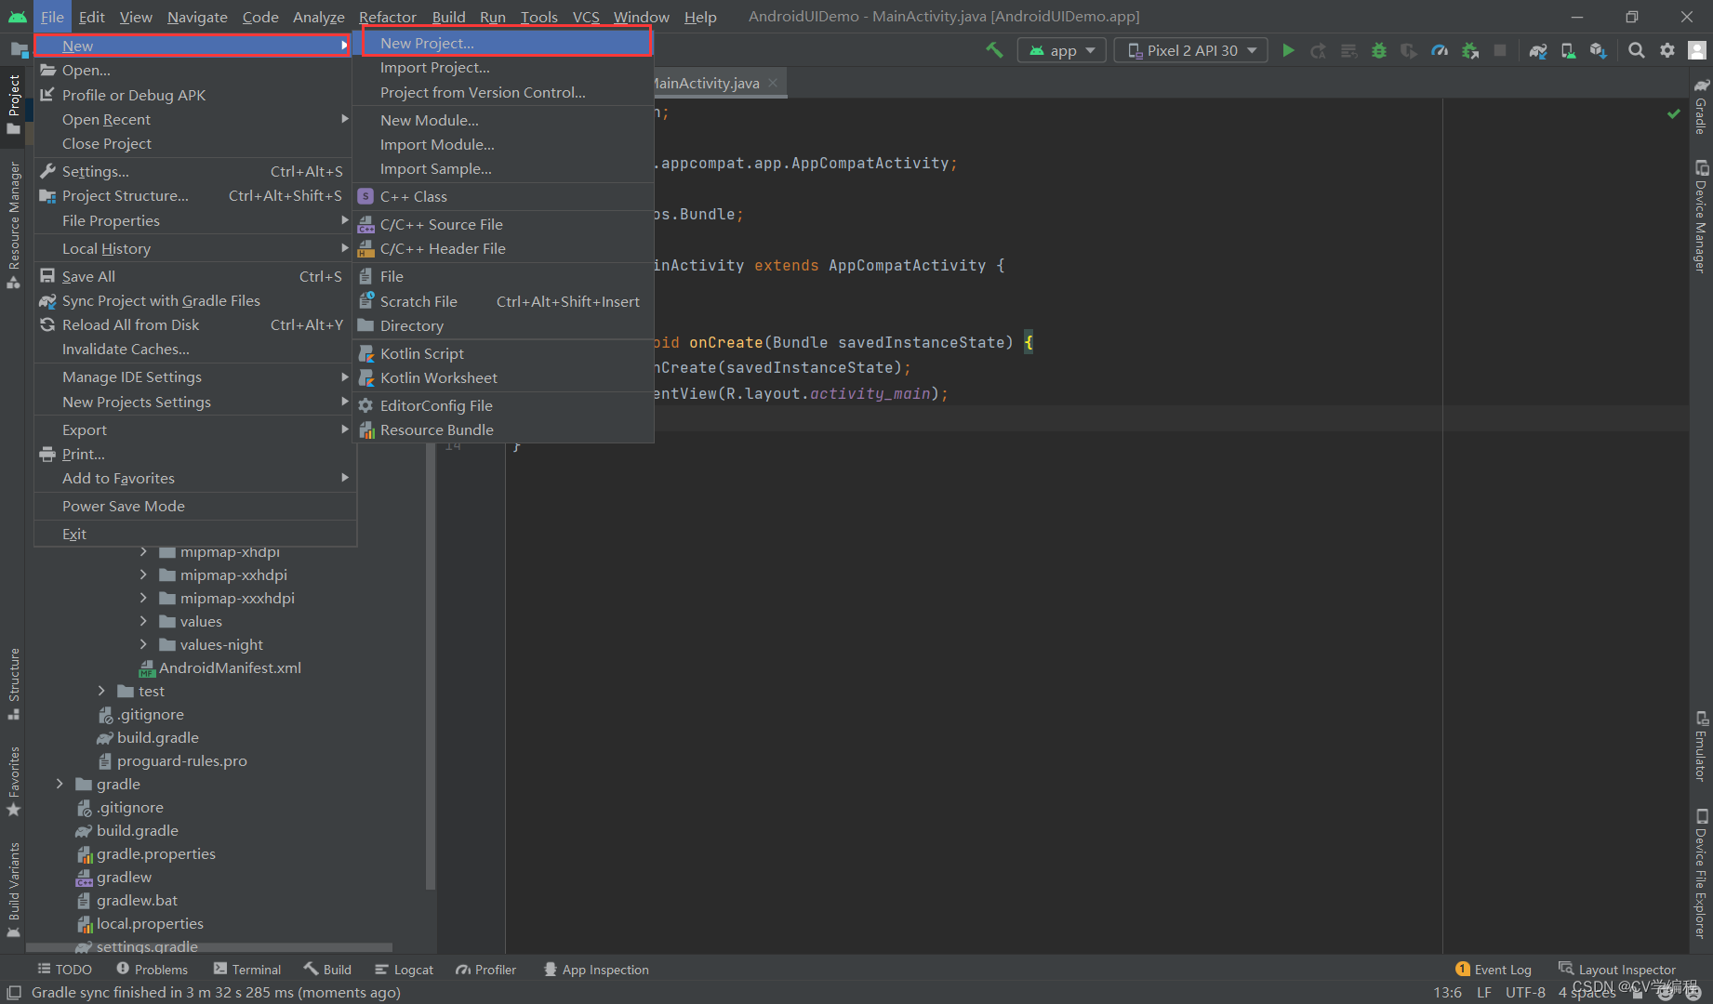Open the Device File Explorer side panel
The width and height of the screenshot is (1713, 1004).
click(1701, 874)
